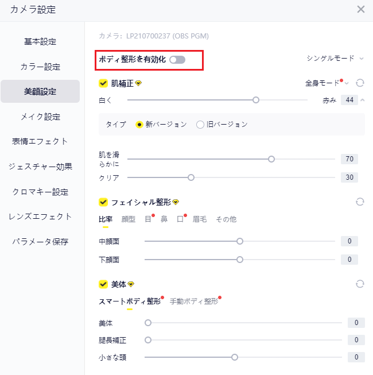Click the VIP badge beside フェイシャル整形
This screenshot has height=375, width=373.
176,202
